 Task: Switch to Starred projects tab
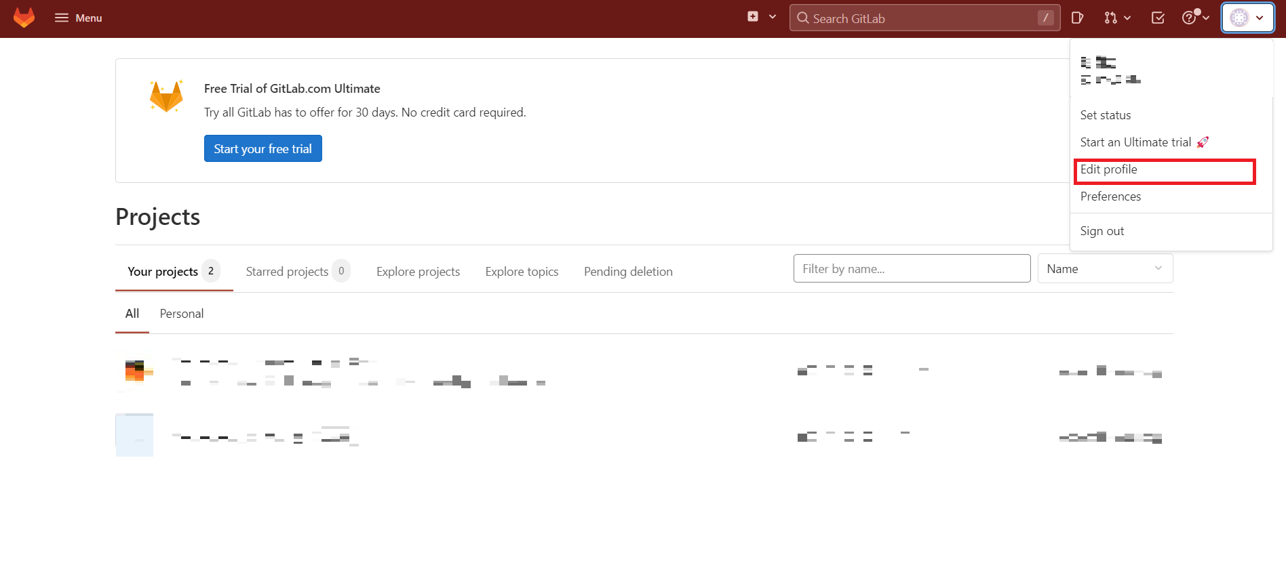coord(287,272)
